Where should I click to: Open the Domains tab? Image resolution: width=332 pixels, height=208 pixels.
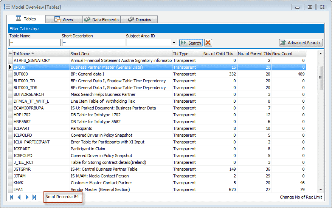(139, 20)
